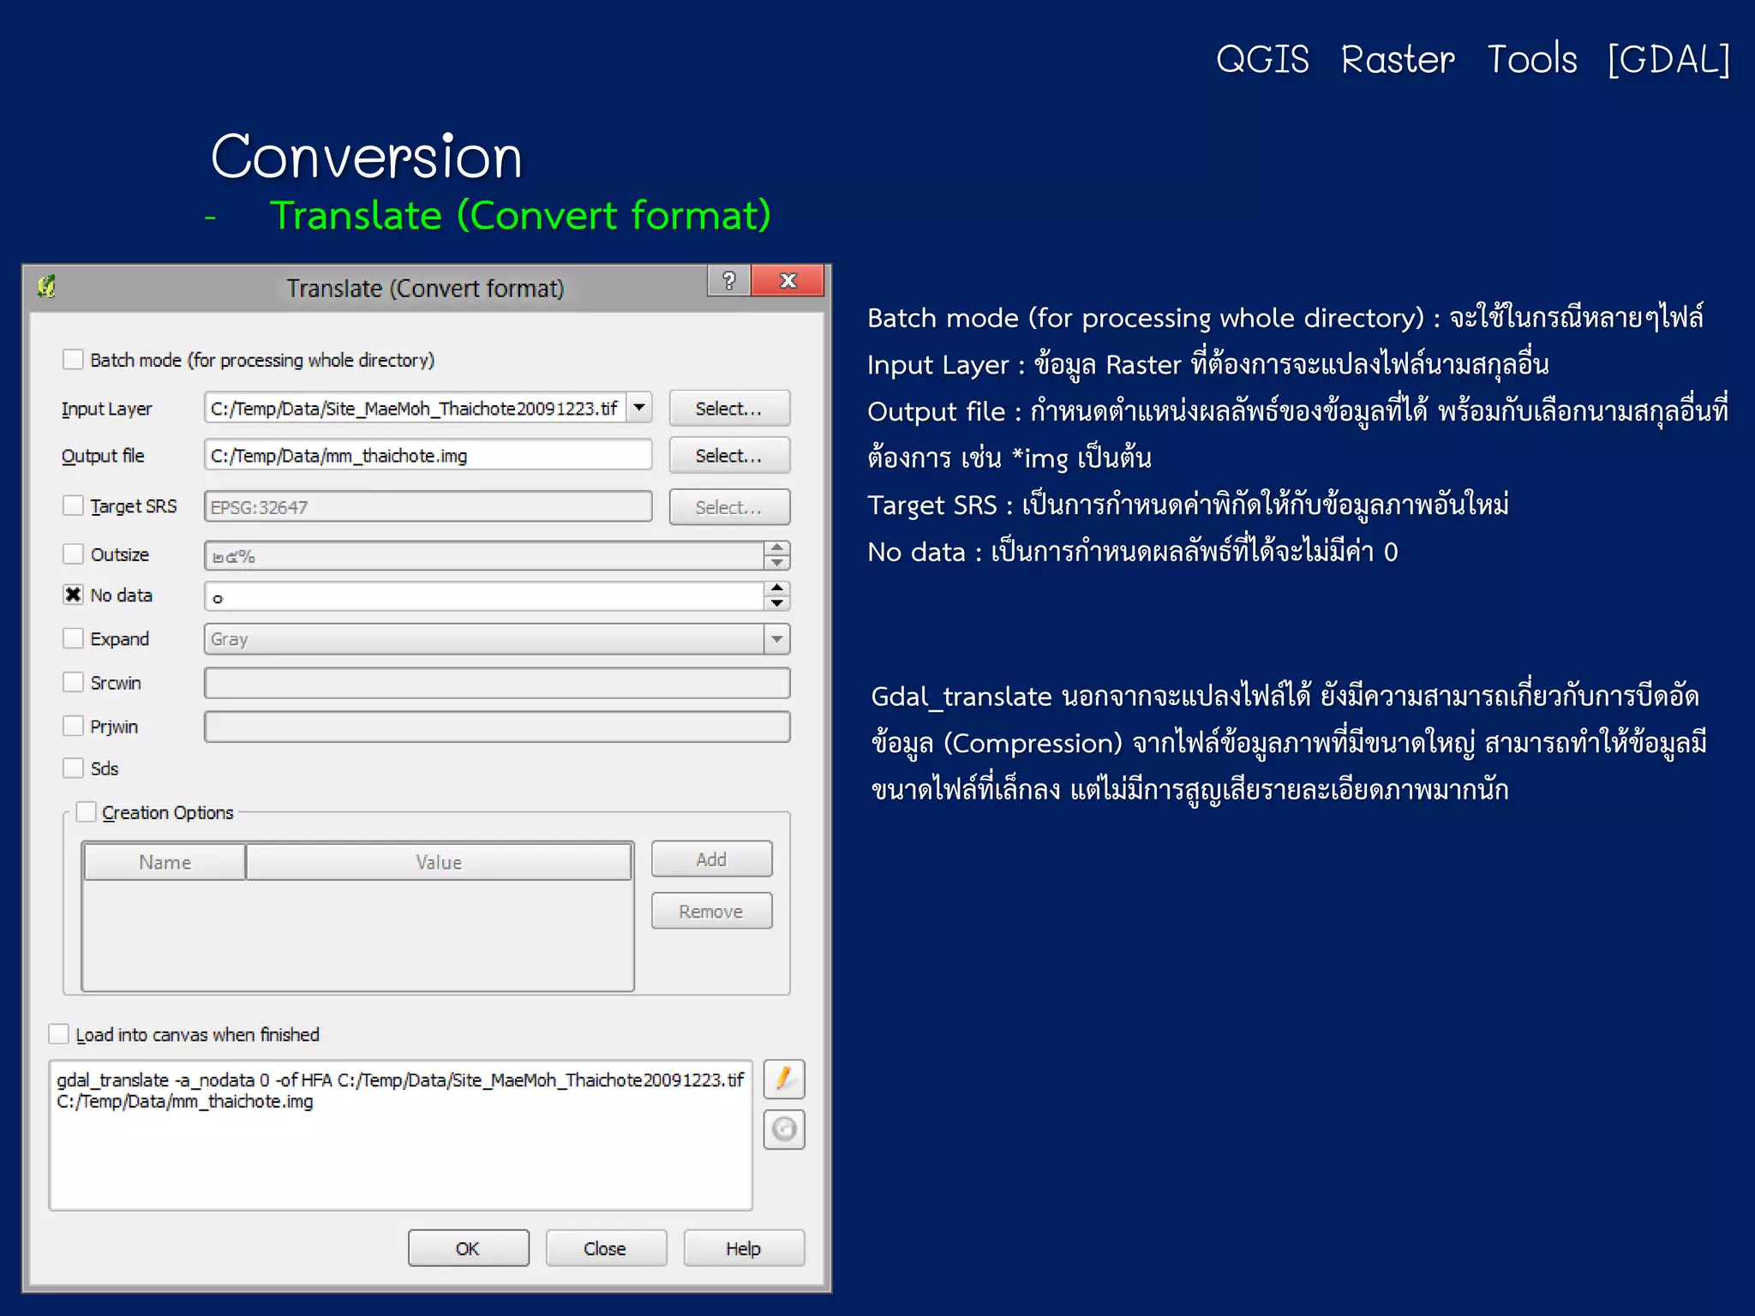
Task: Click the Close button
Action: click(x=606, y=1248)
